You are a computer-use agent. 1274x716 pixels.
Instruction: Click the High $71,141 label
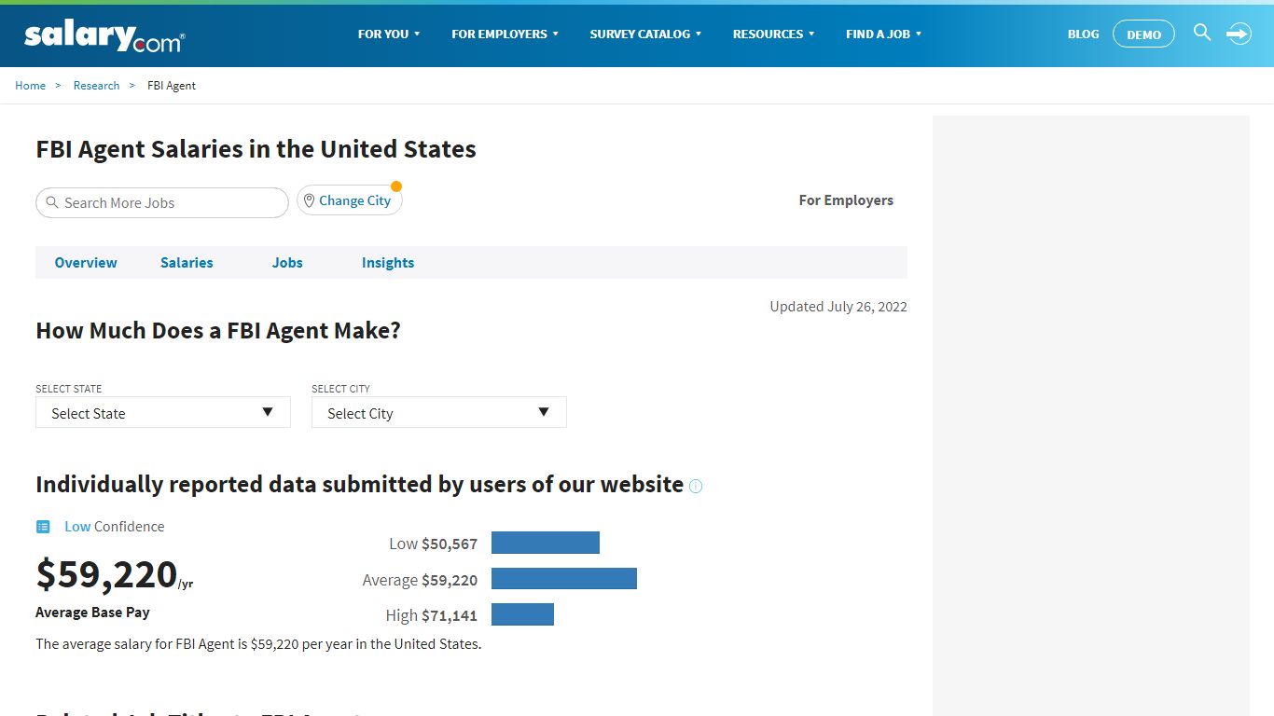click(x=431, y=615)
